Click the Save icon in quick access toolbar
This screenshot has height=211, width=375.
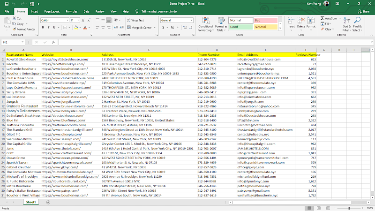coord(7,4)
